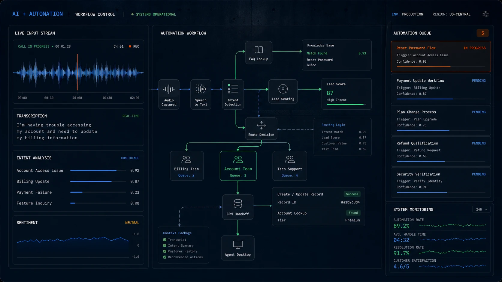Image resolution: width=502 pixels, height=282 pixels.
Task: Click the Intent Match 0.92 routing row
Action: point(344,132)
